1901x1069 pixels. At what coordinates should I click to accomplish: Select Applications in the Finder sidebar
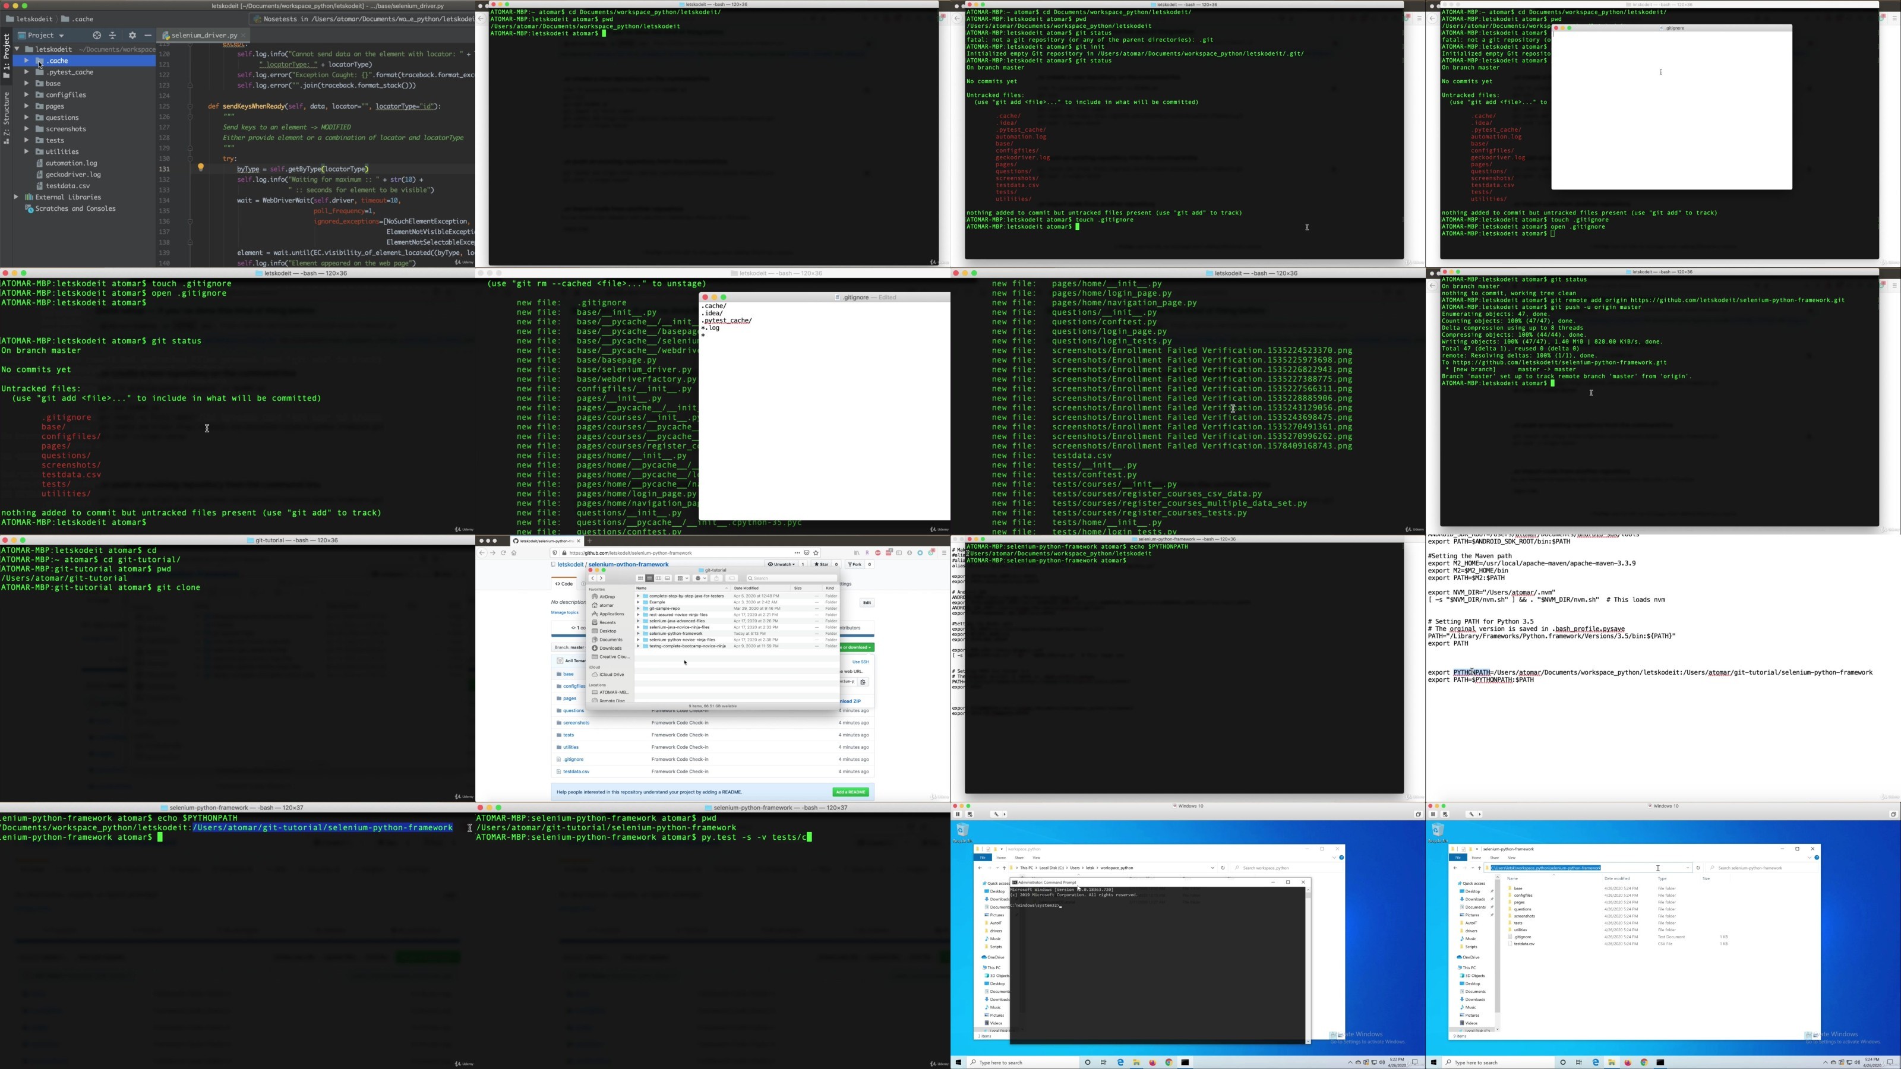pyautogui.click(x=609, y=614)
